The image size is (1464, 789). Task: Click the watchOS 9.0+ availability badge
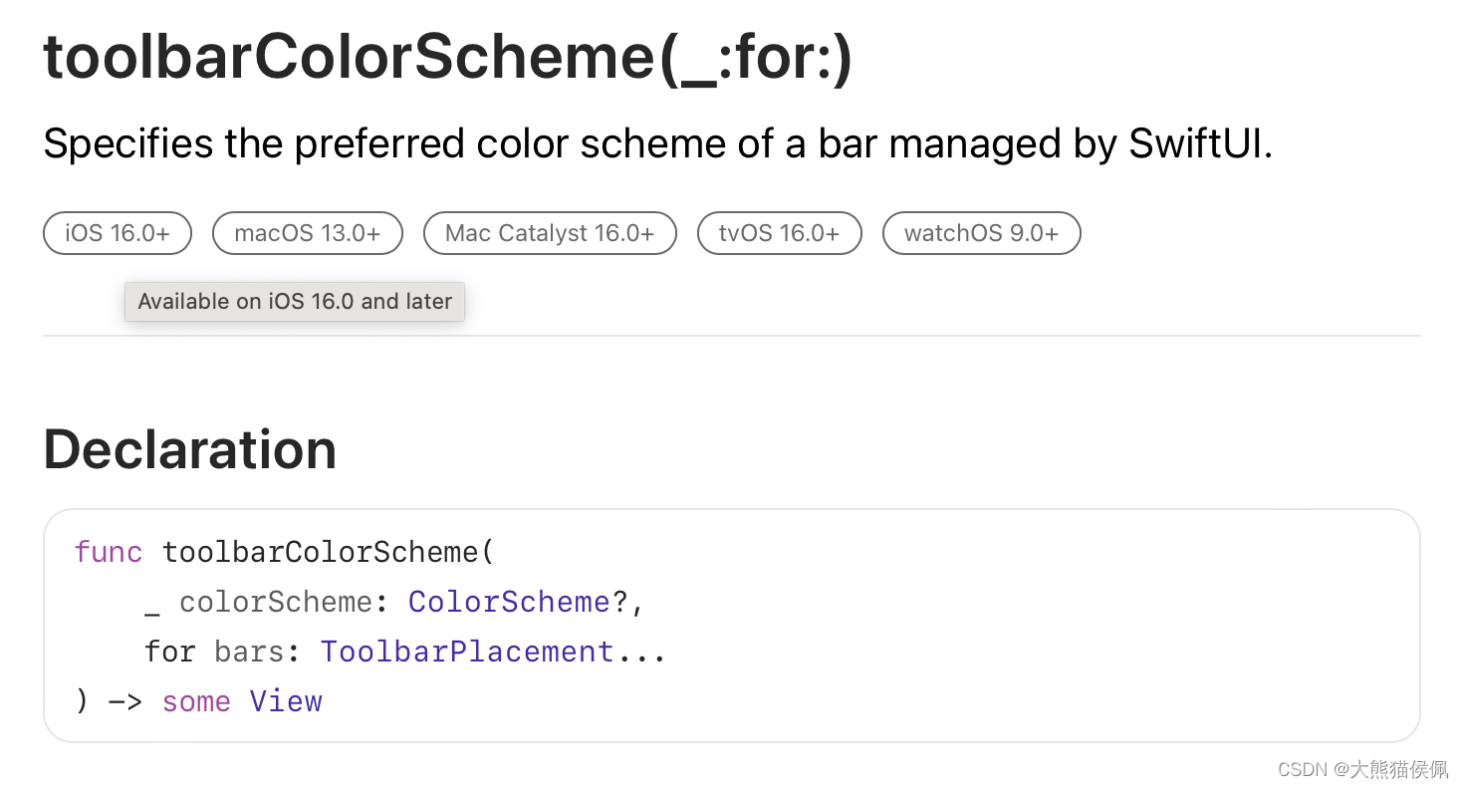(981, 233)
